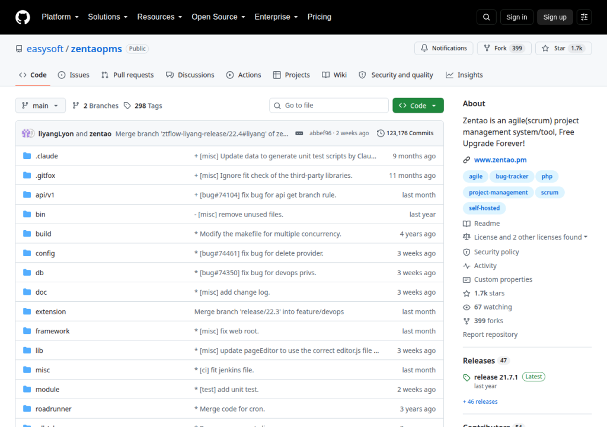Screen dimensions: 607x427
Task: Click the misc folder icon
Action: [27, 369]
